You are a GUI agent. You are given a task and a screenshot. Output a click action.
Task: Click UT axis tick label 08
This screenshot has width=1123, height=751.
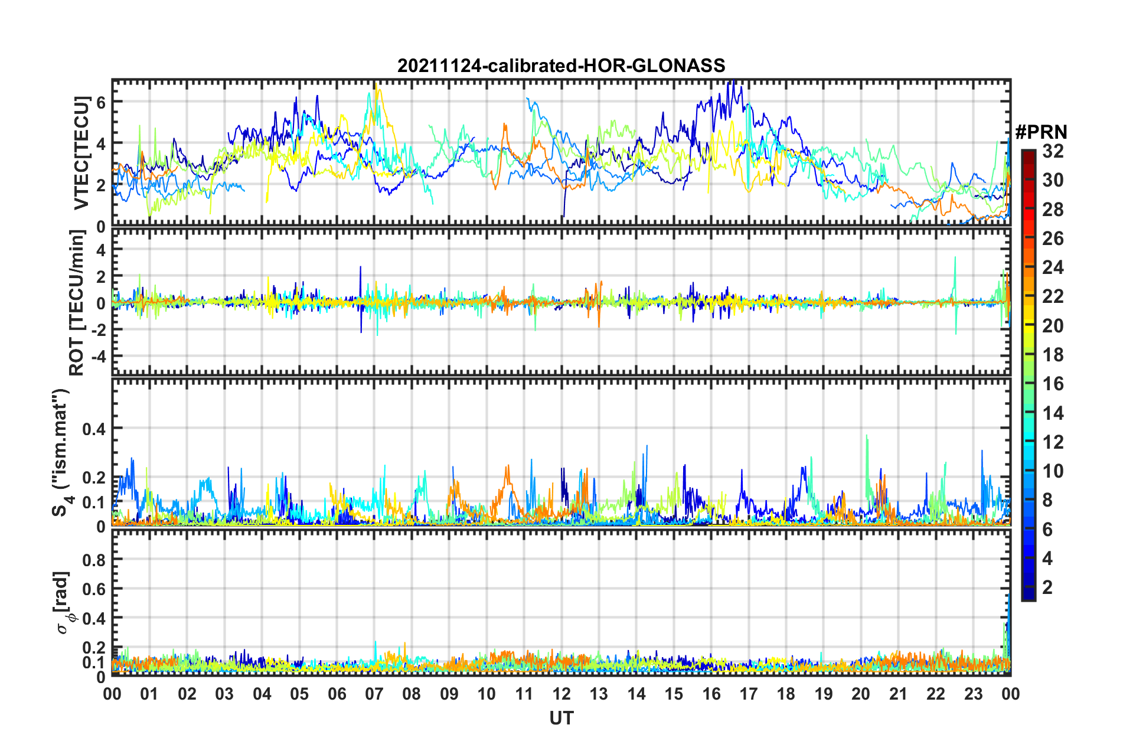pyautogui.click(x=412, y=694)
